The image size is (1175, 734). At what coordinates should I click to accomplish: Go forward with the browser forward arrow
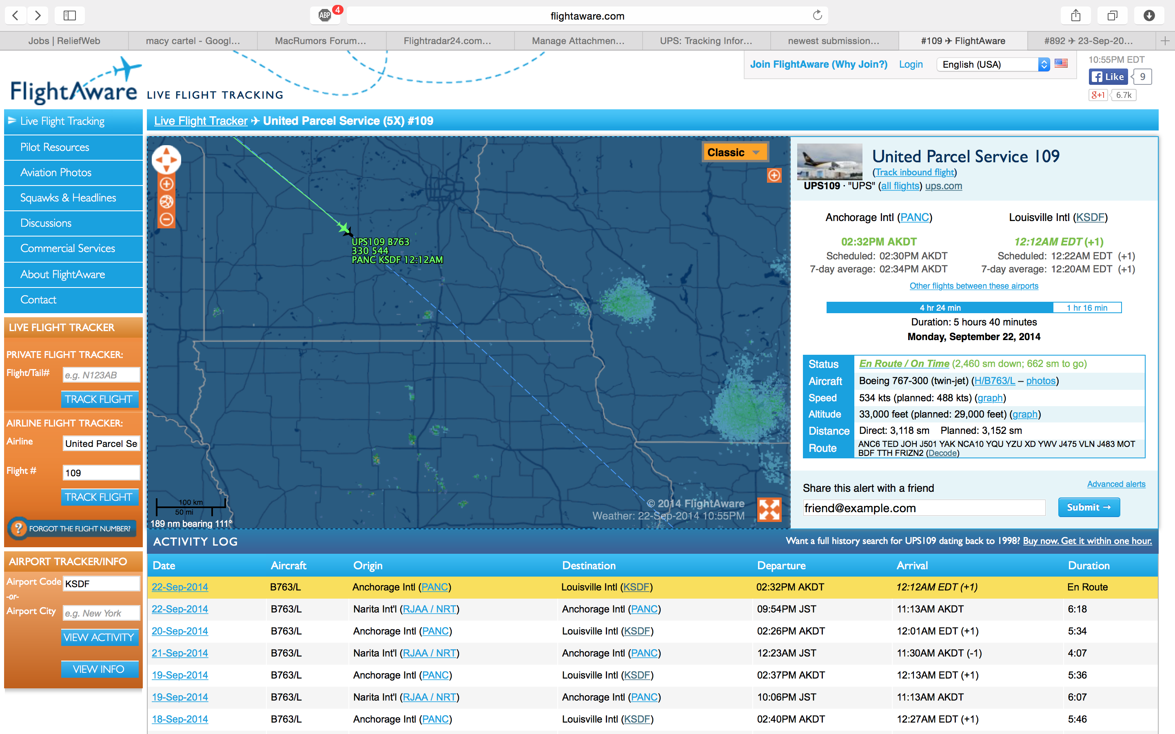pyautogui.click(x=38, y=15)
